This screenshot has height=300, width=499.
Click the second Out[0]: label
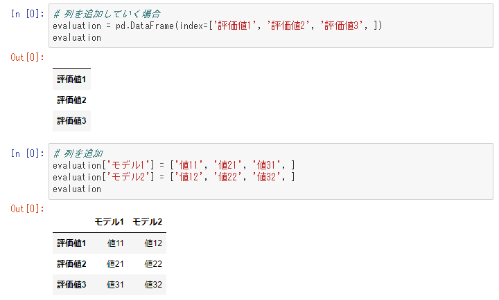coord(27,209)
